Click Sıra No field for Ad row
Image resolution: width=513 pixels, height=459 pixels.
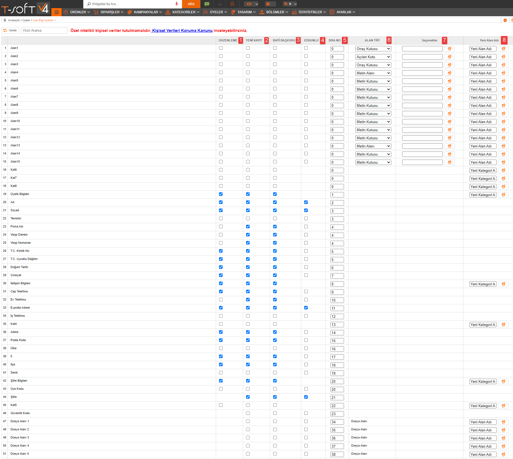(337, 203)
